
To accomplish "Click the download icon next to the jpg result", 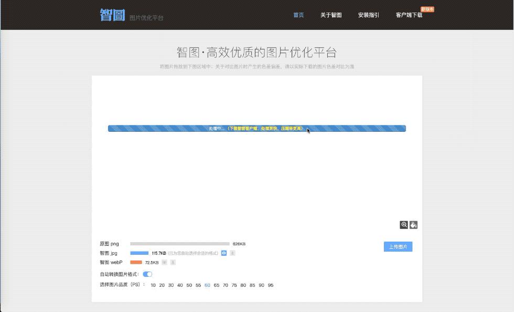I will [233, 253].
